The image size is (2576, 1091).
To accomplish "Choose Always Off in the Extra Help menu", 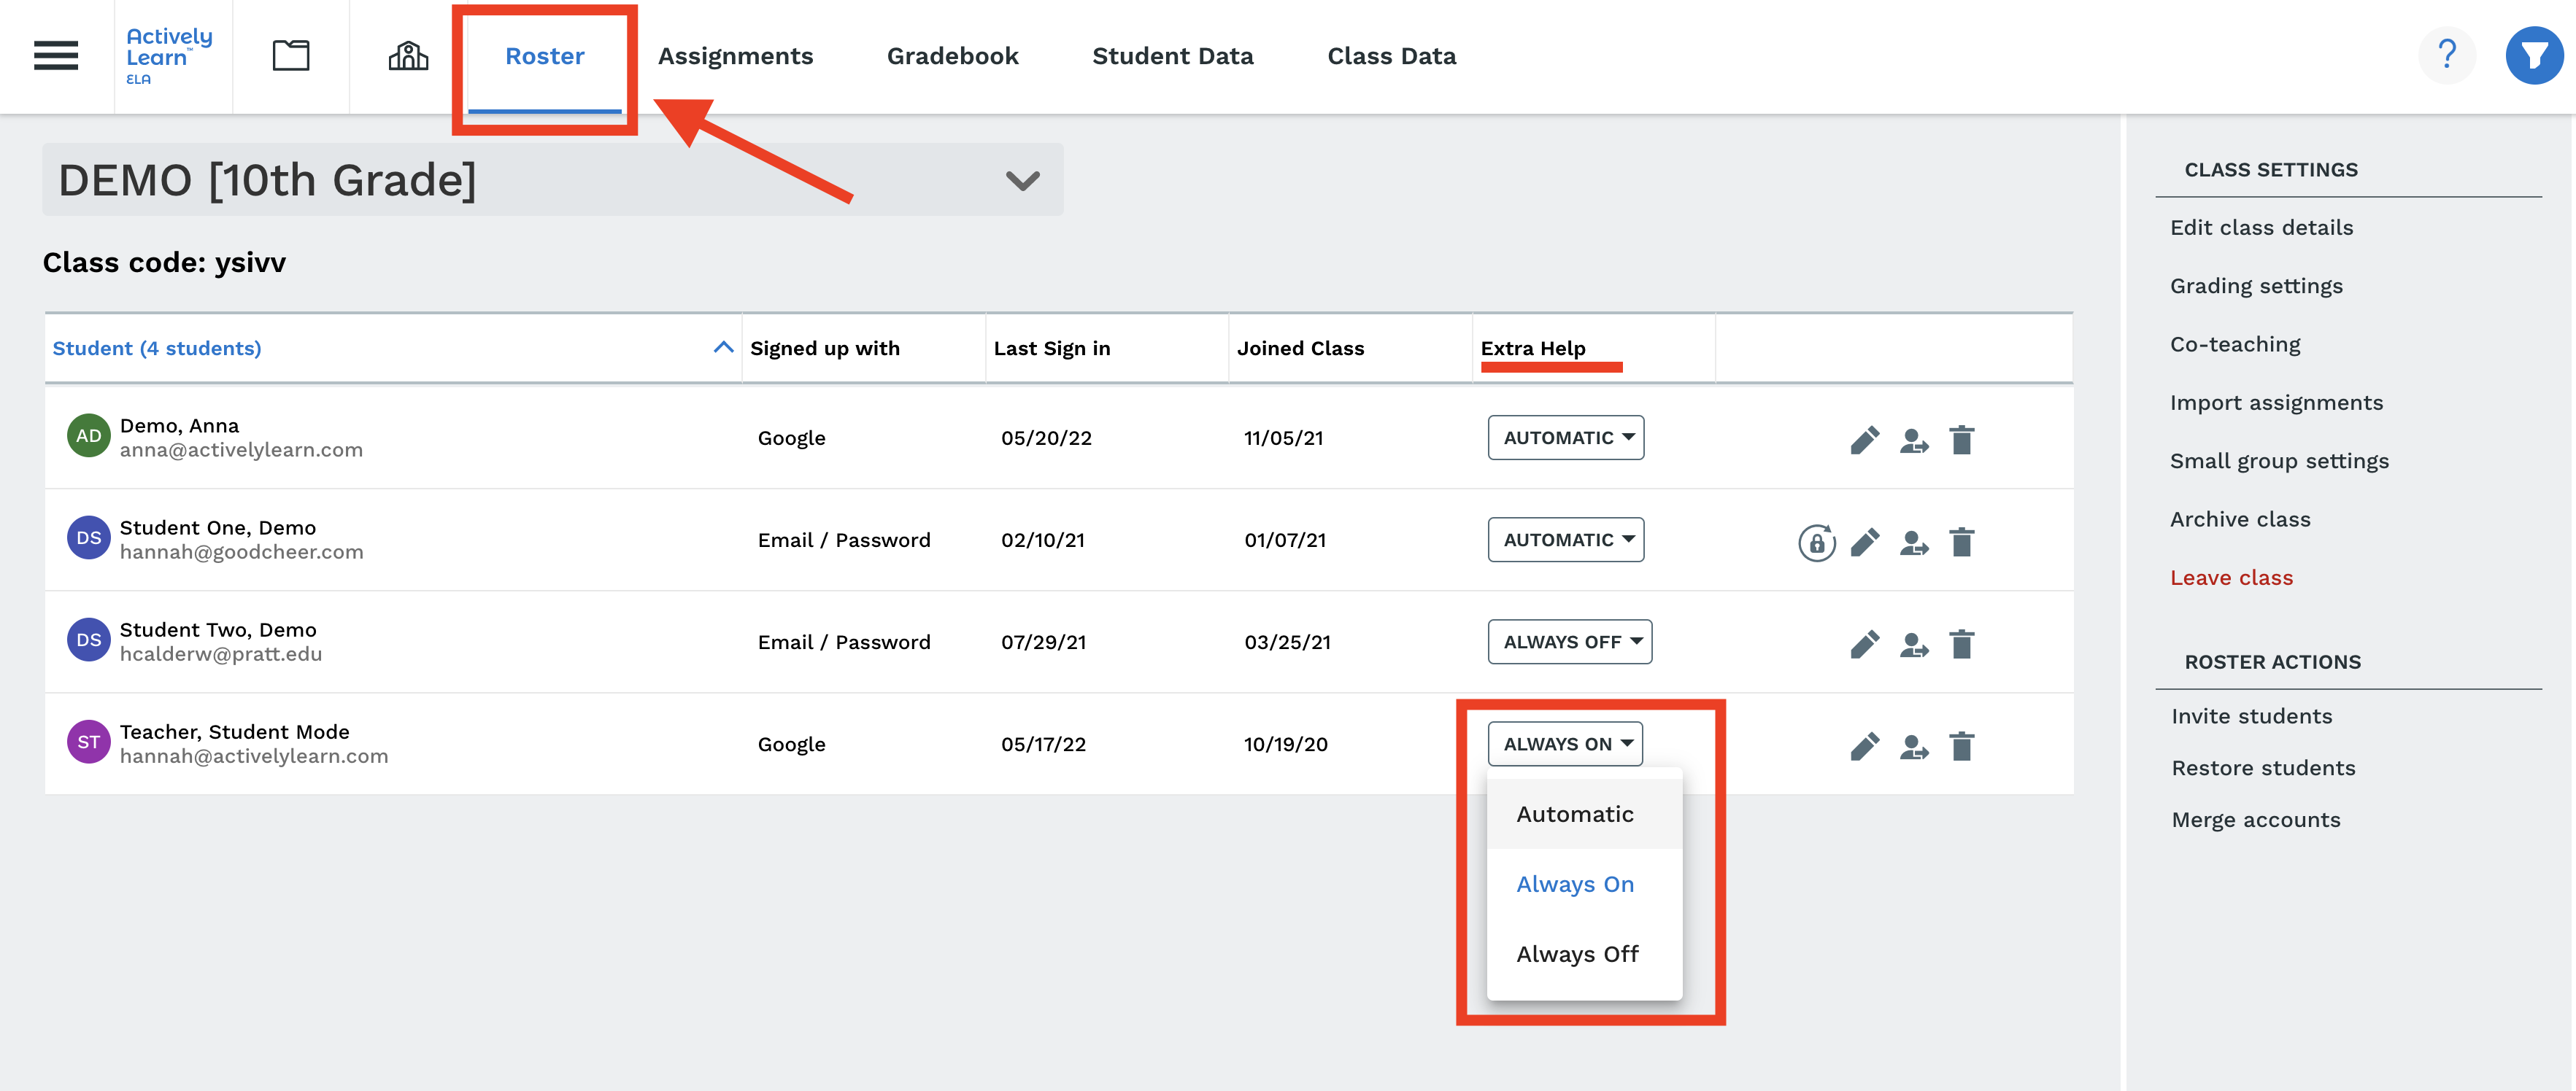I will coord(1585,954).
